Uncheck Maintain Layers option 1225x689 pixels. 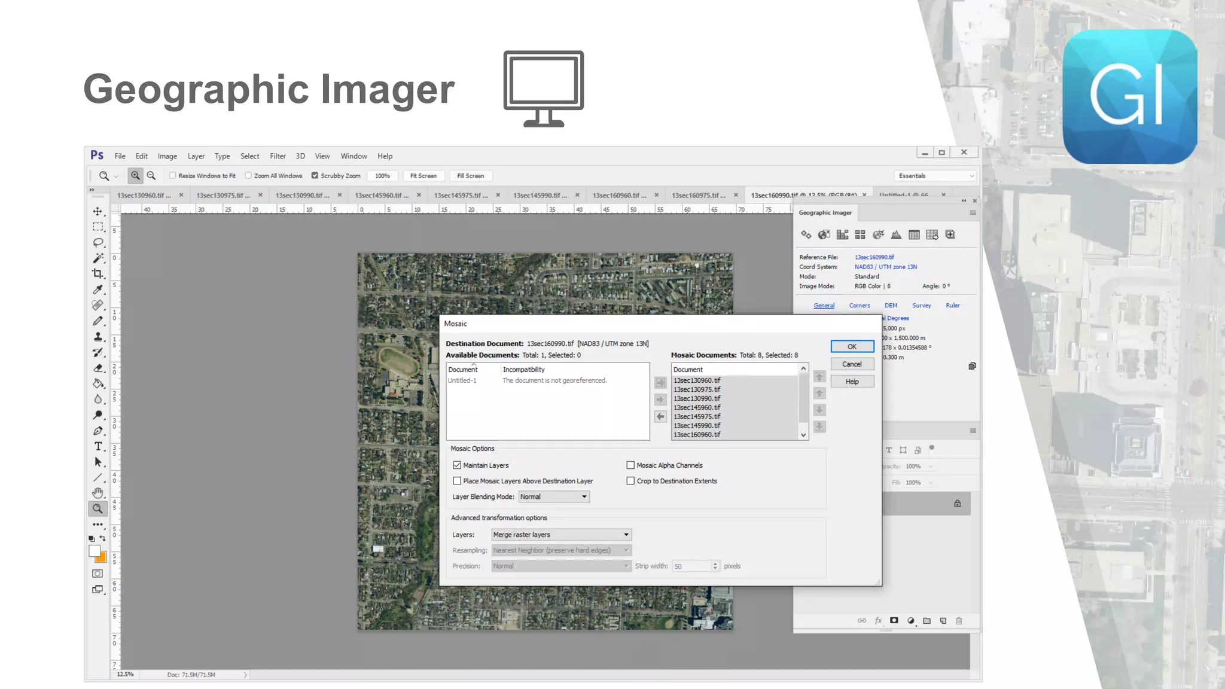pos(457,465)
